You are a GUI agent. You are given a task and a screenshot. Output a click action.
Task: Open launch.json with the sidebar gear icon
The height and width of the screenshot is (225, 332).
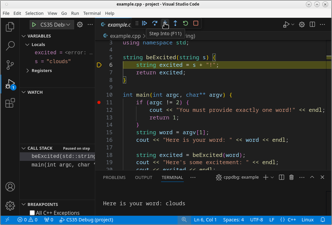point(80,25)
